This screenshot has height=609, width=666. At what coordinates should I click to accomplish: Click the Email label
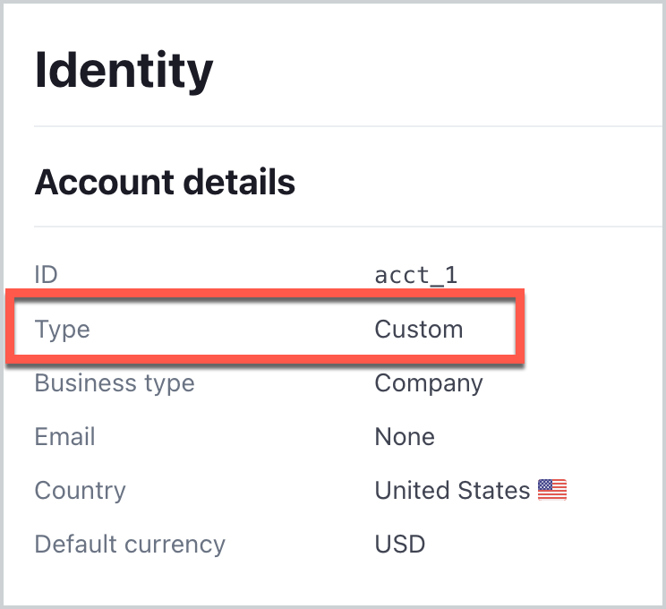pyautogui.click(x=65, y=436)
